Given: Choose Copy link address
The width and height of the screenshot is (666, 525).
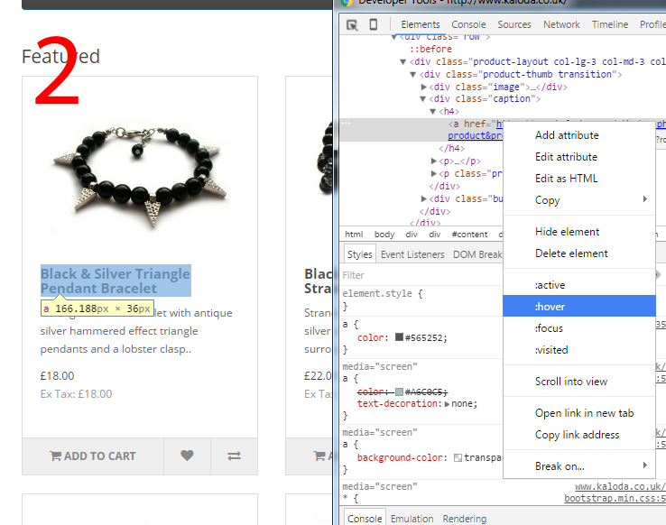Looking at the screenshot, I should point(579,435).
